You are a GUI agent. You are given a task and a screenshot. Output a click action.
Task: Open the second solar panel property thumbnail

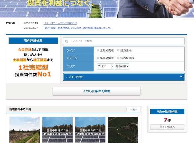[57, 130]
